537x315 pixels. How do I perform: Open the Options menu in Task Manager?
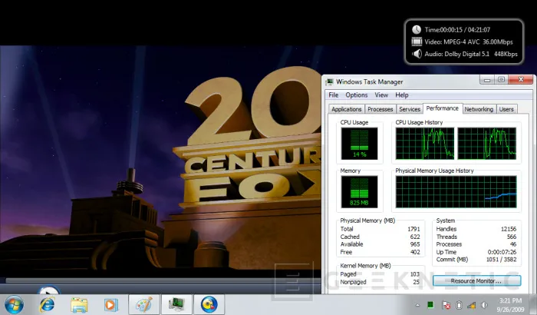pyautogui.click(x=357, y=95)
